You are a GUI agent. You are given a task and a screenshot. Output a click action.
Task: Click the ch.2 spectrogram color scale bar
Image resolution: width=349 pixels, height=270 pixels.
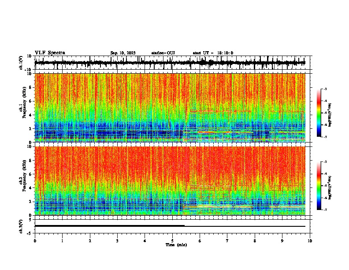coord(319,186)
